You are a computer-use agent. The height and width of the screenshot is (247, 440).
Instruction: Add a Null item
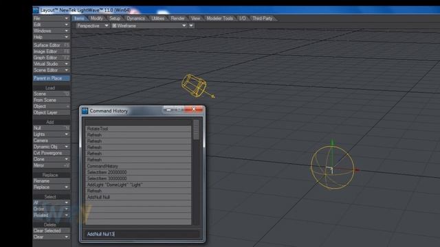51,128
